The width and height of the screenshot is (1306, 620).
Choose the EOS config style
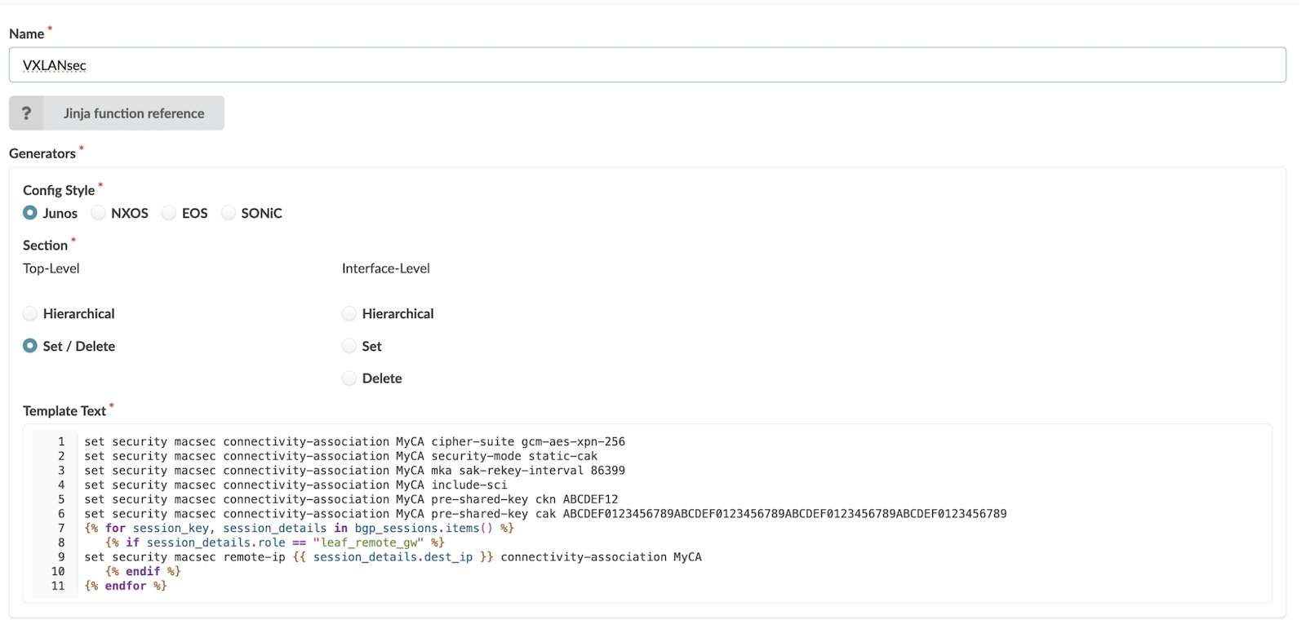[x=169, y=213]
